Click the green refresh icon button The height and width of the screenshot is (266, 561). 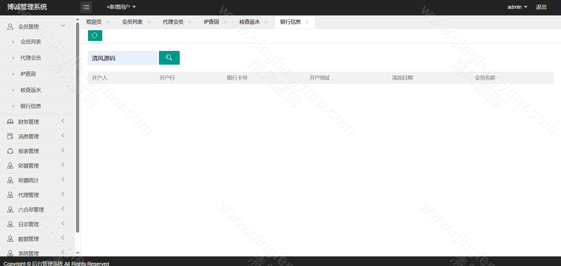click(x=95, y=35)
